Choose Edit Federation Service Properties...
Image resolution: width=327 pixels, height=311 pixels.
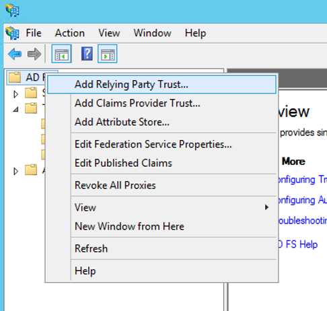pos(161,144)
